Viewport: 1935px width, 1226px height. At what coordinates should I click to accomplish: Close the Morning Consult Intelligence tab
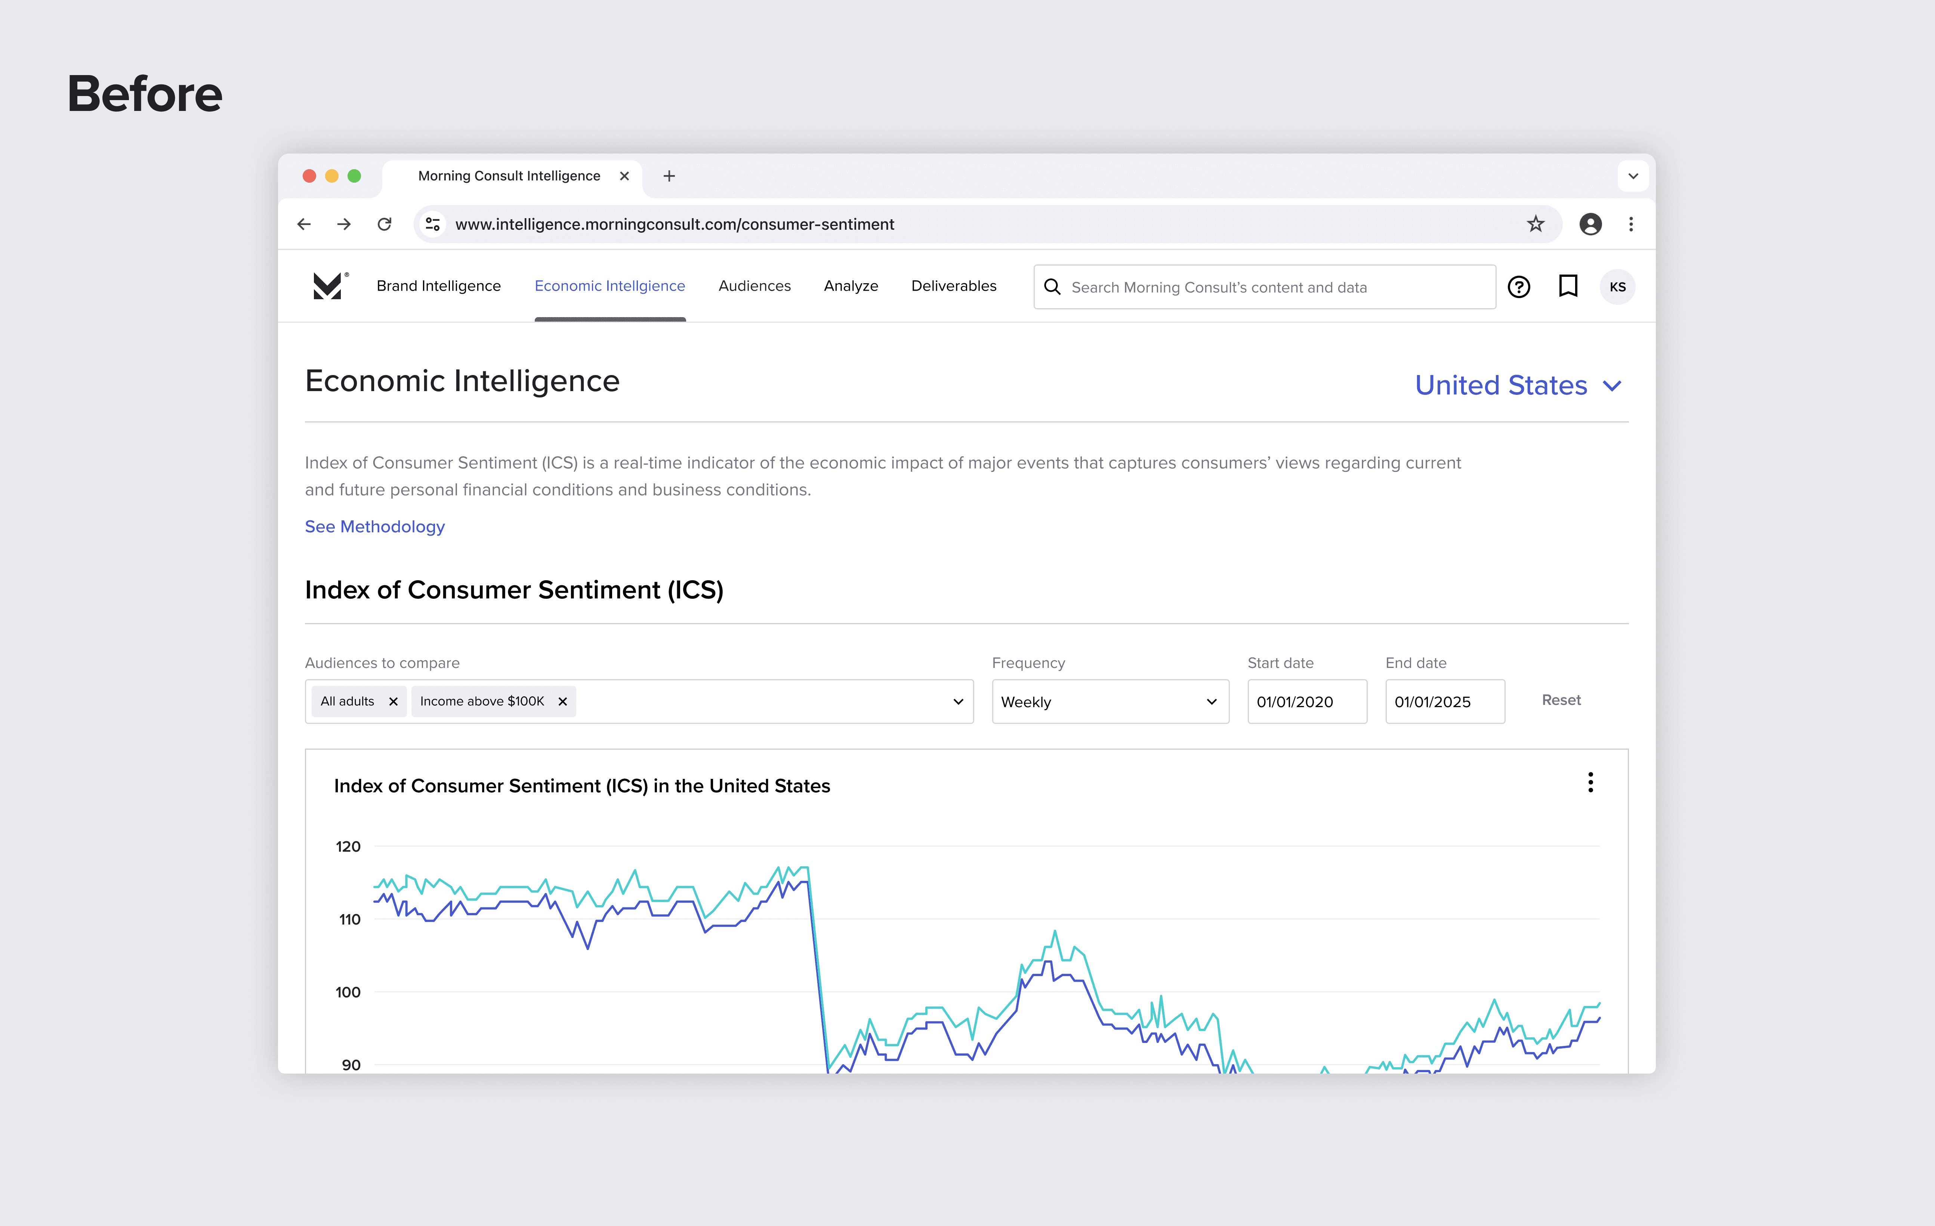click(x=624, y=176)
